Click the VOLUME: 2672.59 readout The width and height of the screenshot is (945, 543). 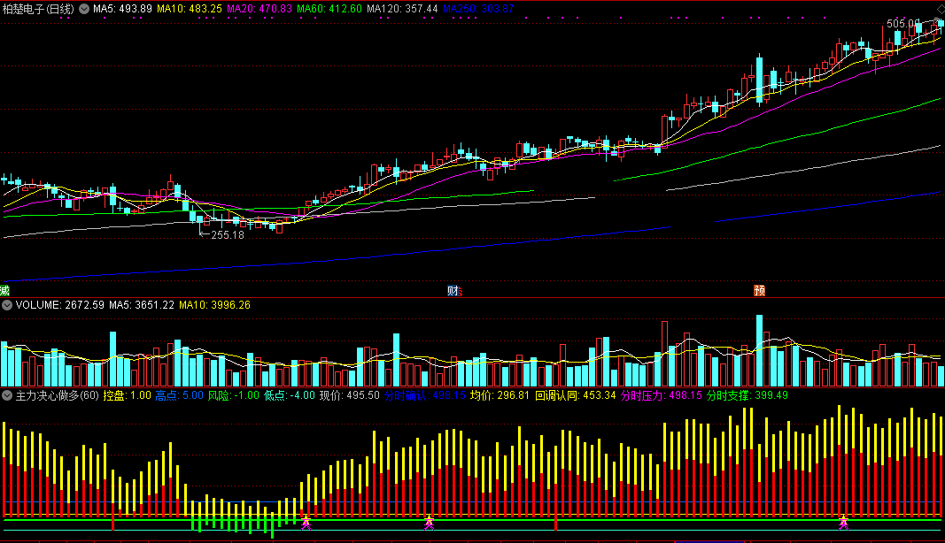point(59,305)
